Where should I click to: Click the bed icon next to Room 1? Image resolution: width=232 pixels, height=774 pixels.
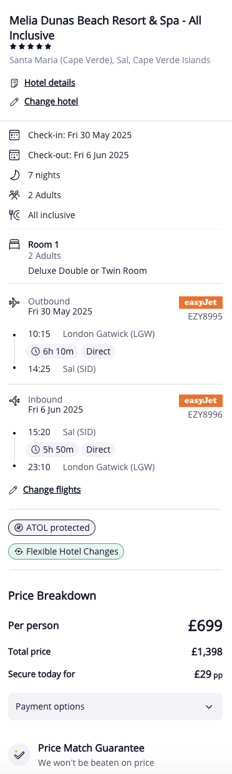coord(14,244)
